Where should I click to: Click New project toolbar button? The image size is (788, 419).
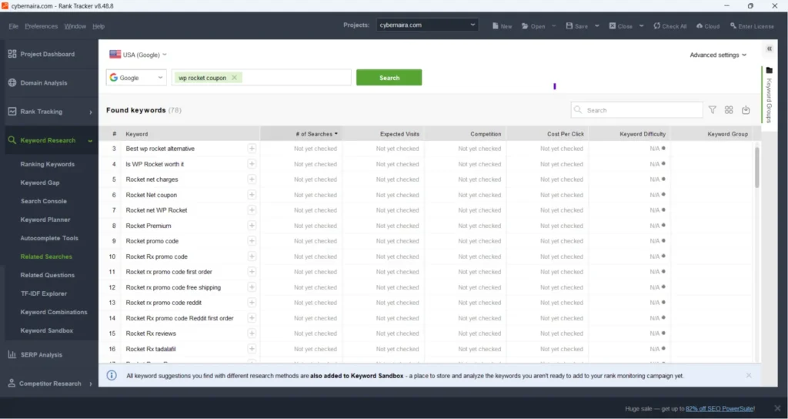(x=502, y=26)
